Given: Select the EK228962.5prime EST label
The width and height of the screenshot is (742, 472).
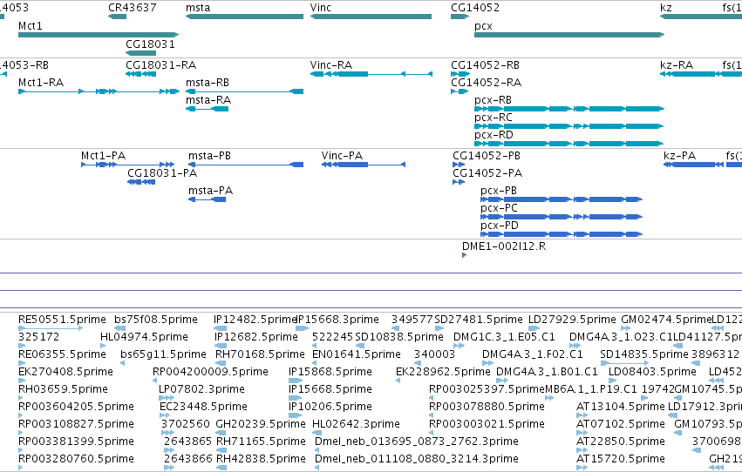Looking at the screenshot, I should point(443,372).
